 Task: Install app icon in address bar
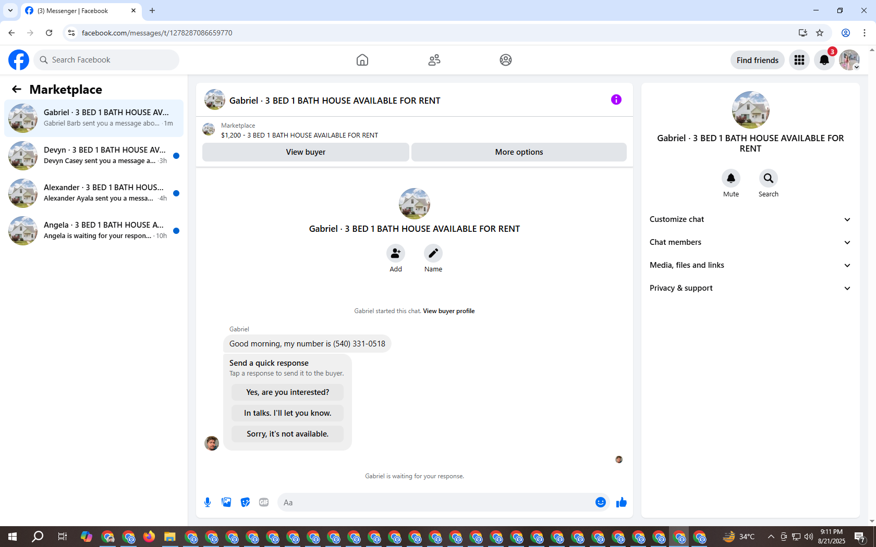[802, 33]
